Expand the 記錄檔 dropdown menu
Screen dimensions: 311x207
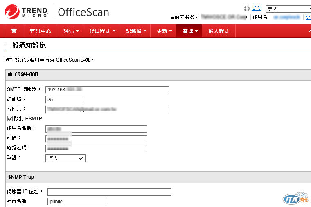[136, 31]
